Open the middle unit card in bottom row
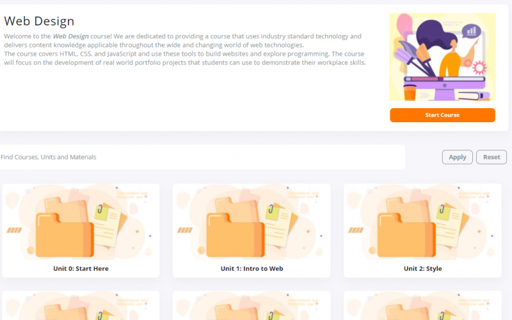The width and height of the screenshot is (512, 320). 252,306
